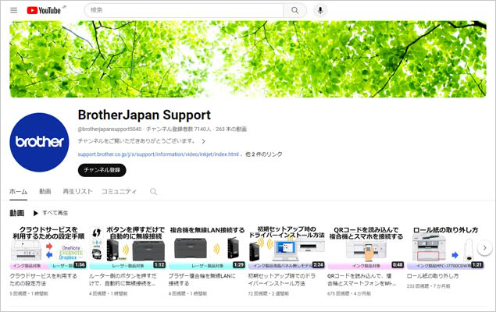Click title クラウドサービスを利用するための設定方法
Viewport: 496px width, 312px height.
43,279
